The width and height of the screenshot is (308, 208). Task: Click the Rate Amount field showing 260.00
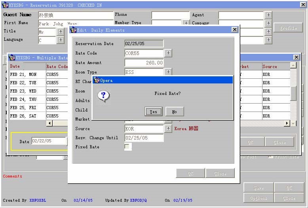pos(144,62)
